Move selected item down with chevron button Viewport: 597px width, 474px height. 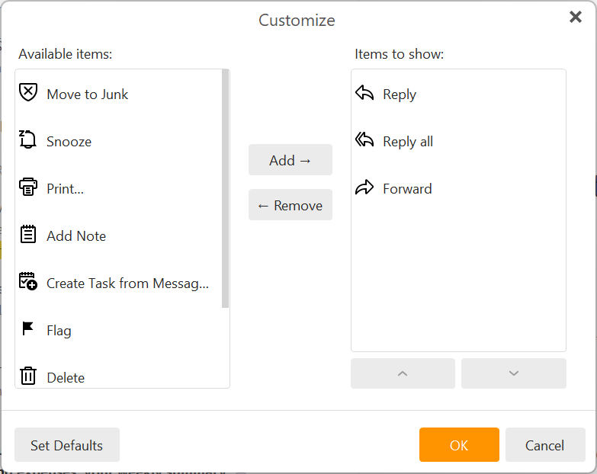(513, 373)
